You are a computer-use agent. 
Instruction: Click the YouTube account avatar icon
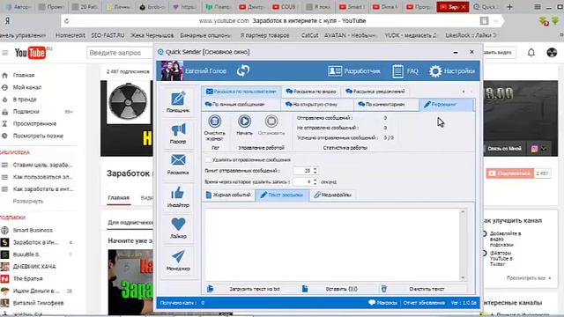click(552, 53)
